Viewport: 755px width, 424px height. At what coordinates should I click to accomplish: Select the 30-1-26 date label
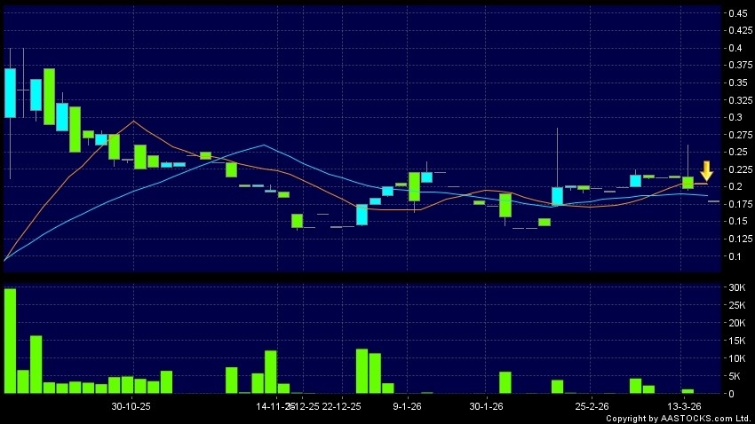click(x=487, y=405)
